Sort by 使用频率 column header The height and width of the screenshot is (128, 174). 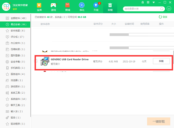tap(145, 24)
